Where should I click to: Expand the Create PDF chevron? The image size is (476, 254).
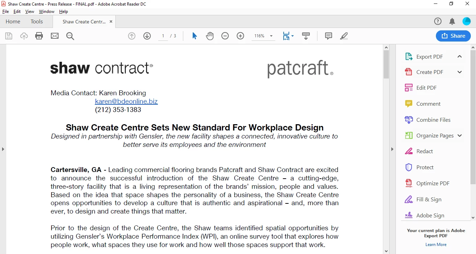pos(460,72)
